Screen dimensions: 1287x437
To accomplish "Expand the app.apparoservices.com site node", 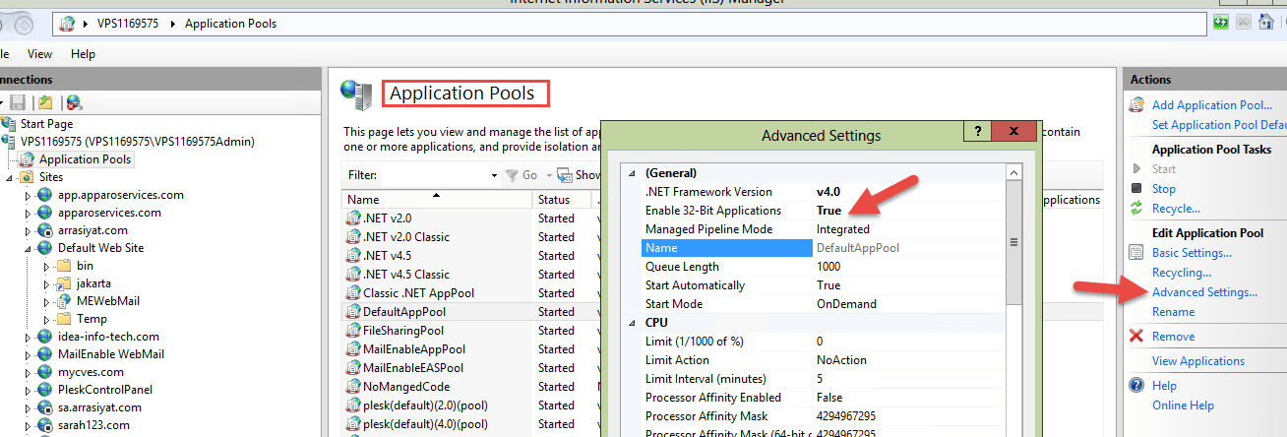I will 28,195.
